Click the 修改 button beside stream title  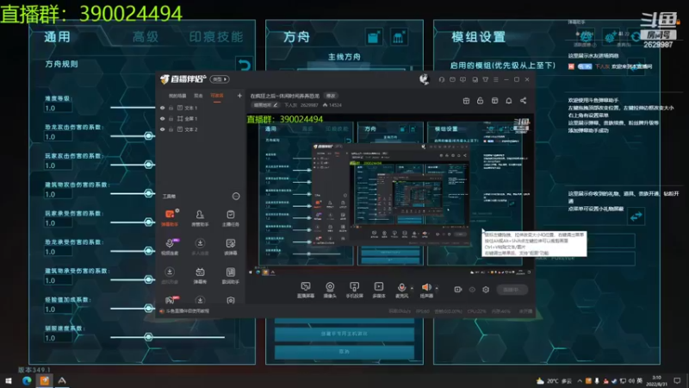[331, 96]
